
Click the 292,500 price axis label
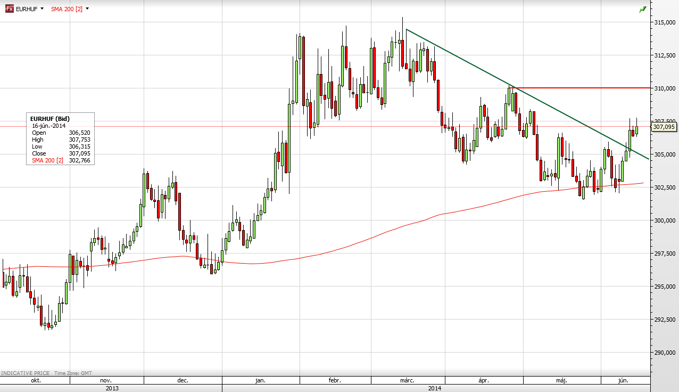[x=665, y=320]
